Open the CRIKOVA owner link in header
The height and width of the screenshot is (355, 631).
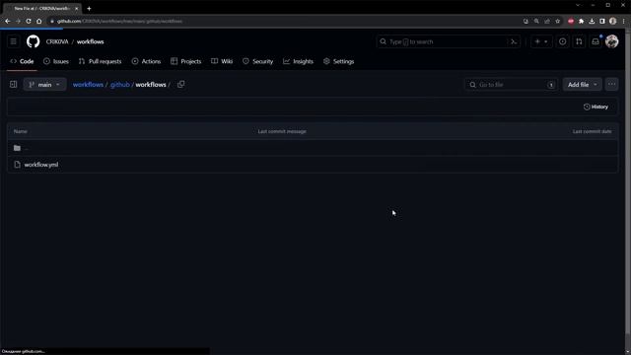click(x=57, y=41)
